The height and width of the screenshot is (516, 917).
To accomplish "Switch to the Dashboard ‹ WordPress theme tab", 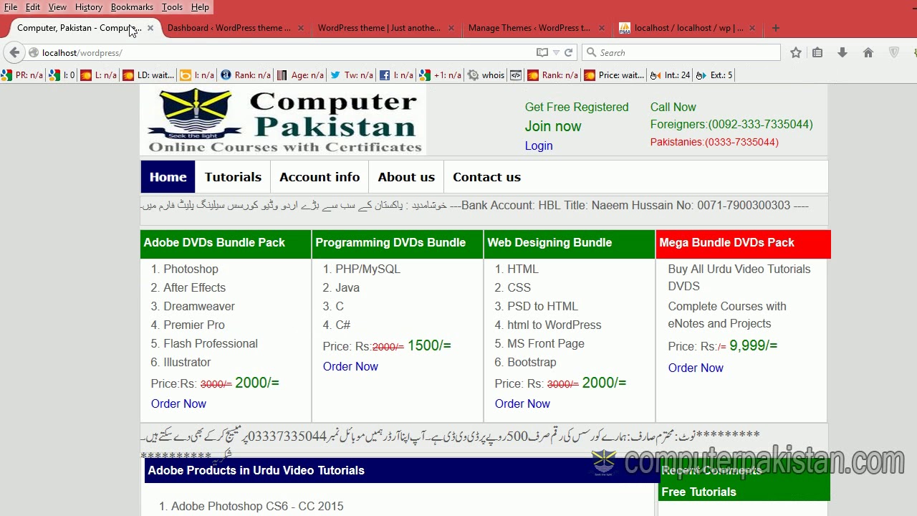I will pos(229,28).
